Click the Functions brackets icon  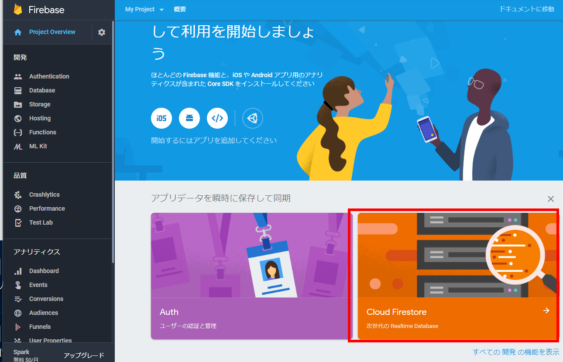tap(18, 132)
